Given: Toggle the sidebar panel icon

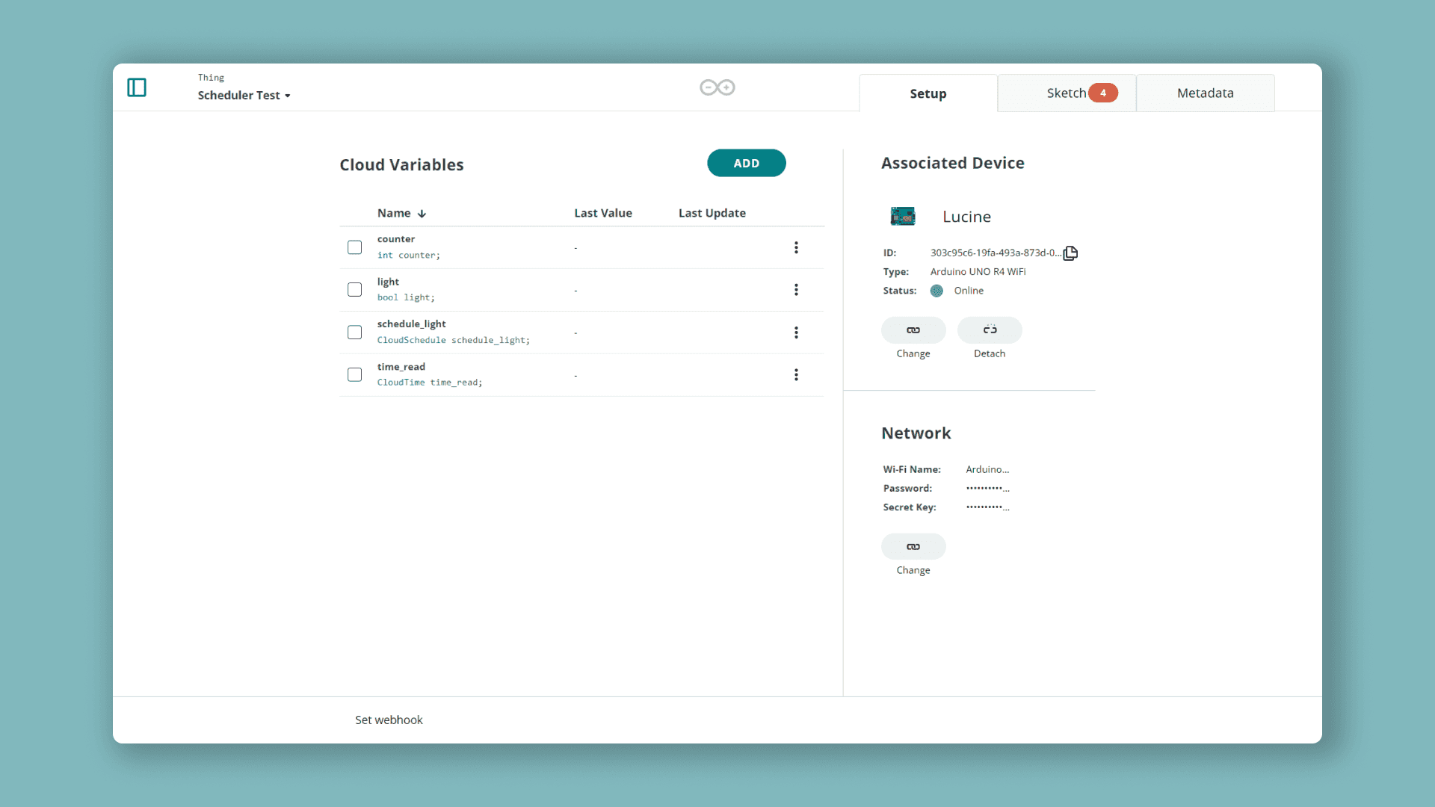Looking at the screenshot, I should [x=137, y=87].
